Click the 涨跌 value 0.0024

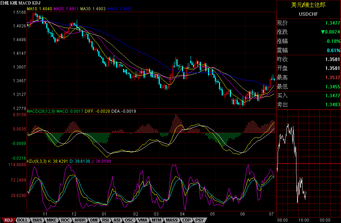coord(330,32)
